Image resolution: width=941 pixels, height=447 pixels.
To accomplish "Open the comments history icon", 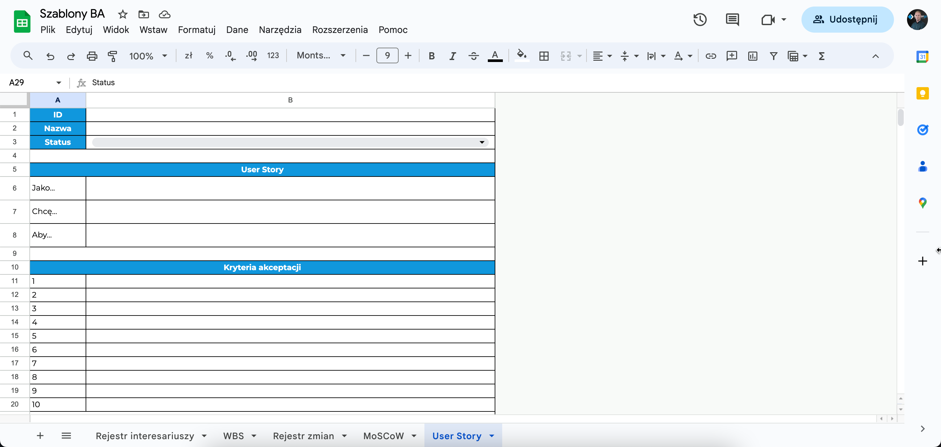I will pos(733,19).
